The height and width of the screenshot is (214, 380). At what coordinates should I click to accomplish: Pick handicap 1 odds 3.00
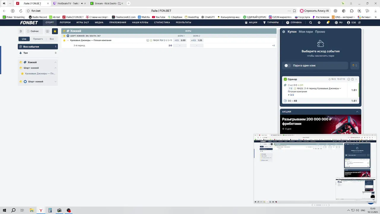[183, 40]
